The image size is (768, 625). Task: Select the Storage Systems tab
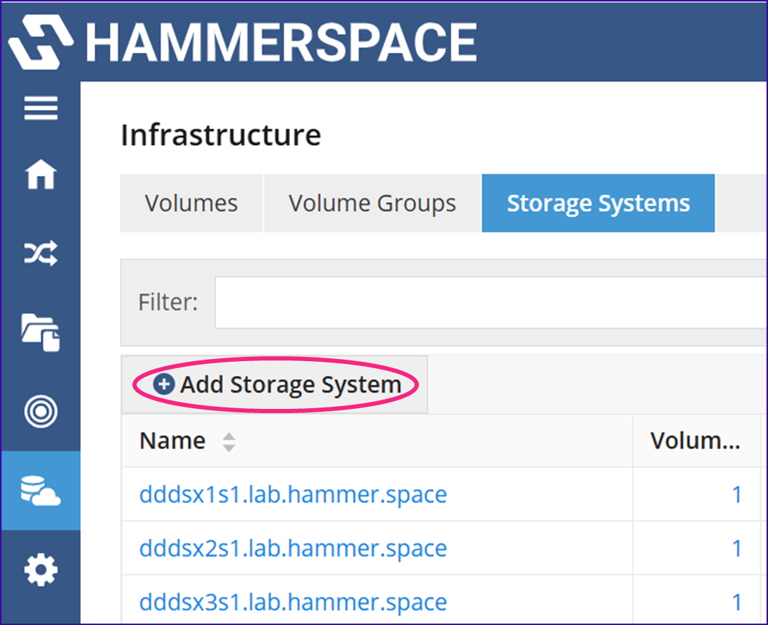[x=598, y=203]
